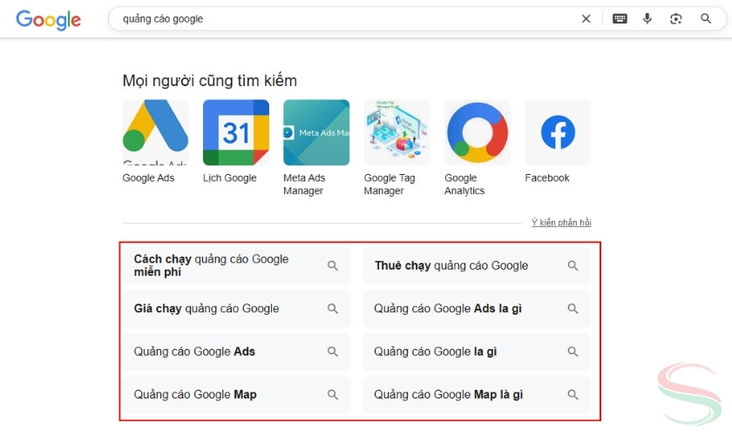Click "Quảng cáo Google Map là gì" related search
The width and height of the screenshot is (732, 435).
coord(477,394)
